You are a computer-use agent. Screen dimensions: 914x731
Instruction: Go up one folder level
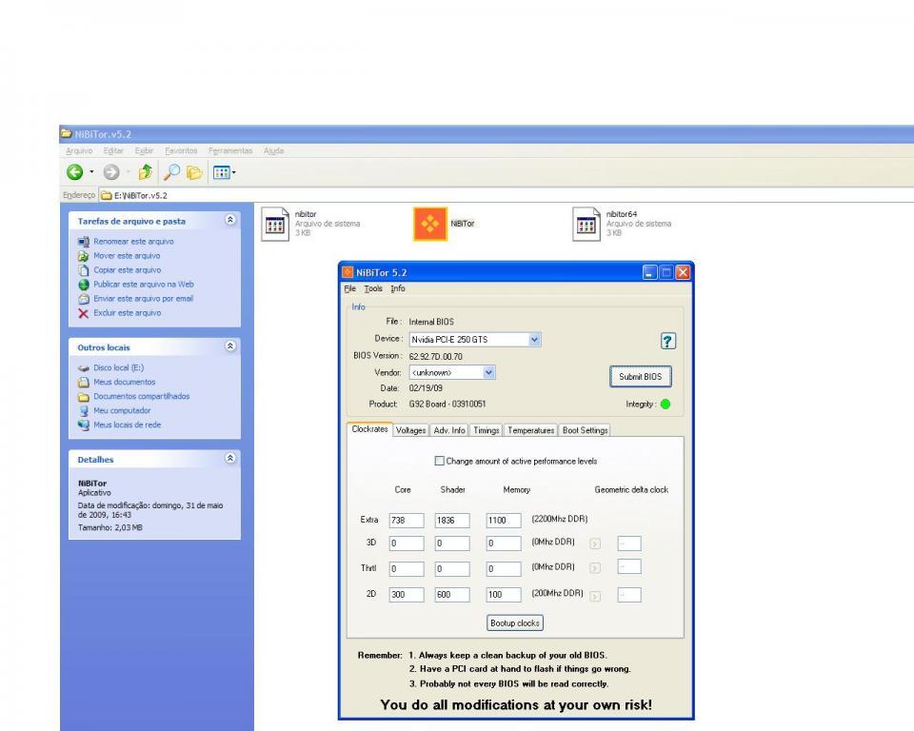(145, 171)
